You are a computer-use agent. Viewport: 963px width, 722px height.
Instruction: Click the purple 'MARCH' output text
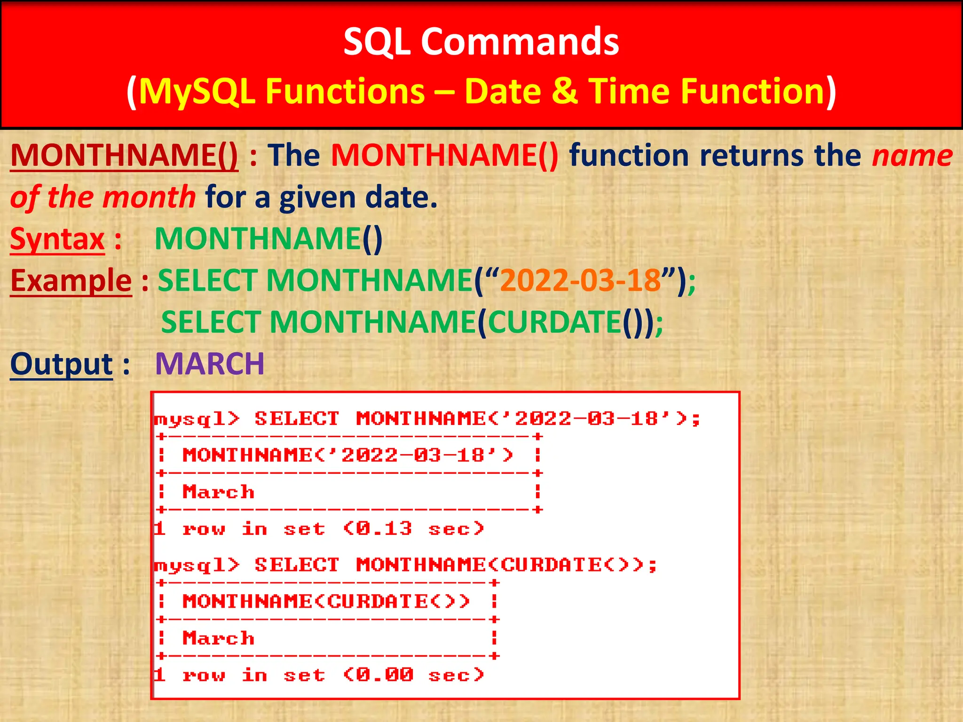210,364
